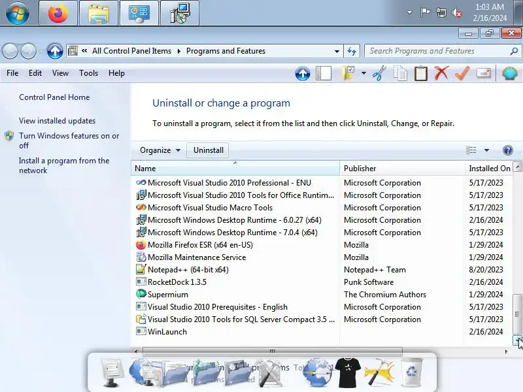Click the blue Up arrow toolbar icon

click(x=303, y=73)
